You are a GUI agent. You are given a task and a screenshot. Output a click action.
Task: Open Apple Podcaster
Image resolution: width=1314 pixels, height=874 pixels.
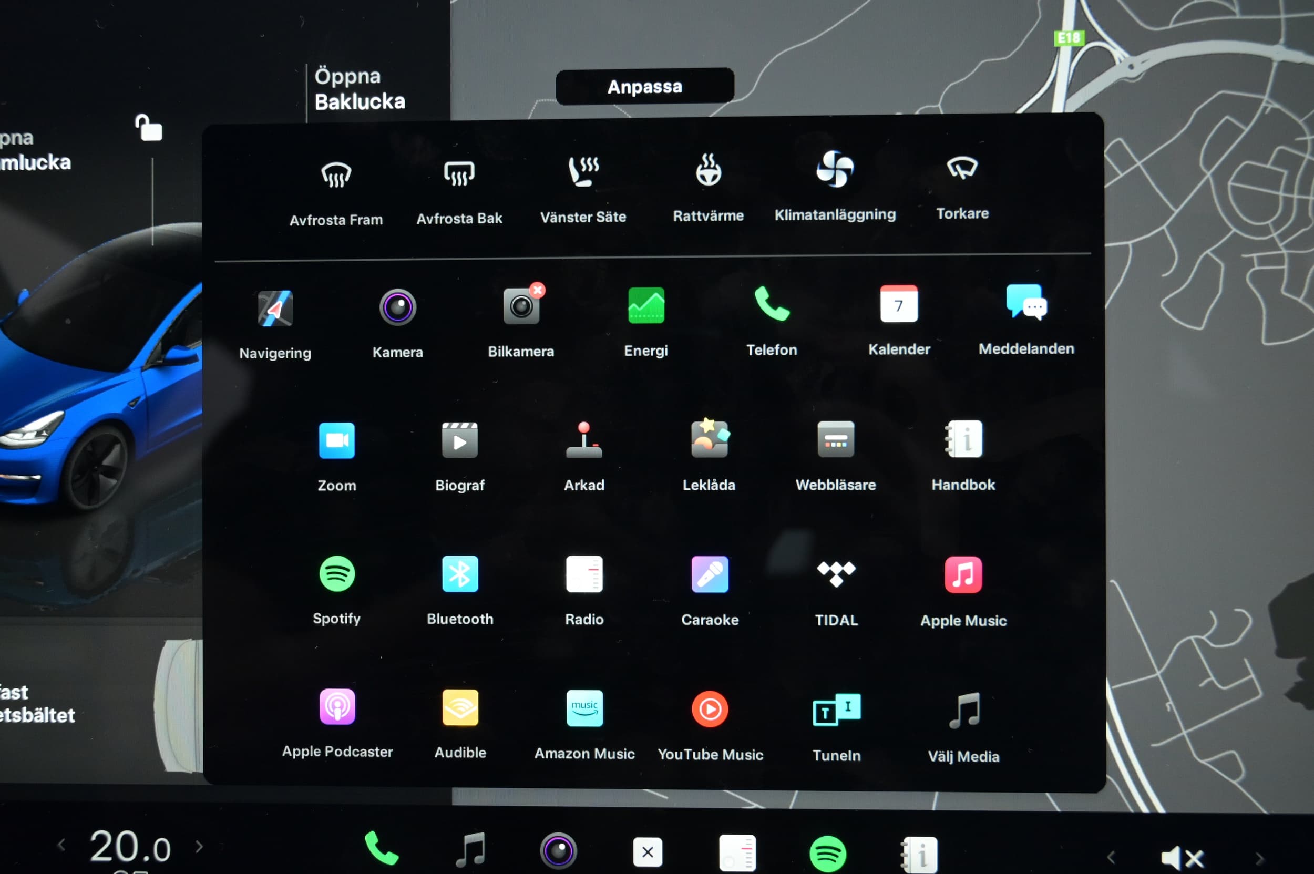point(337,724)
